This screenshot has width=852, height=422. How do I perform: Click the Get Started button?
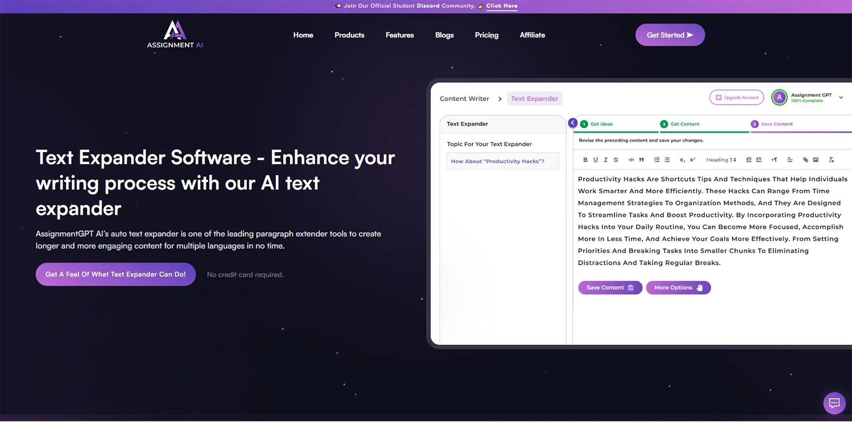click(670, 35)
